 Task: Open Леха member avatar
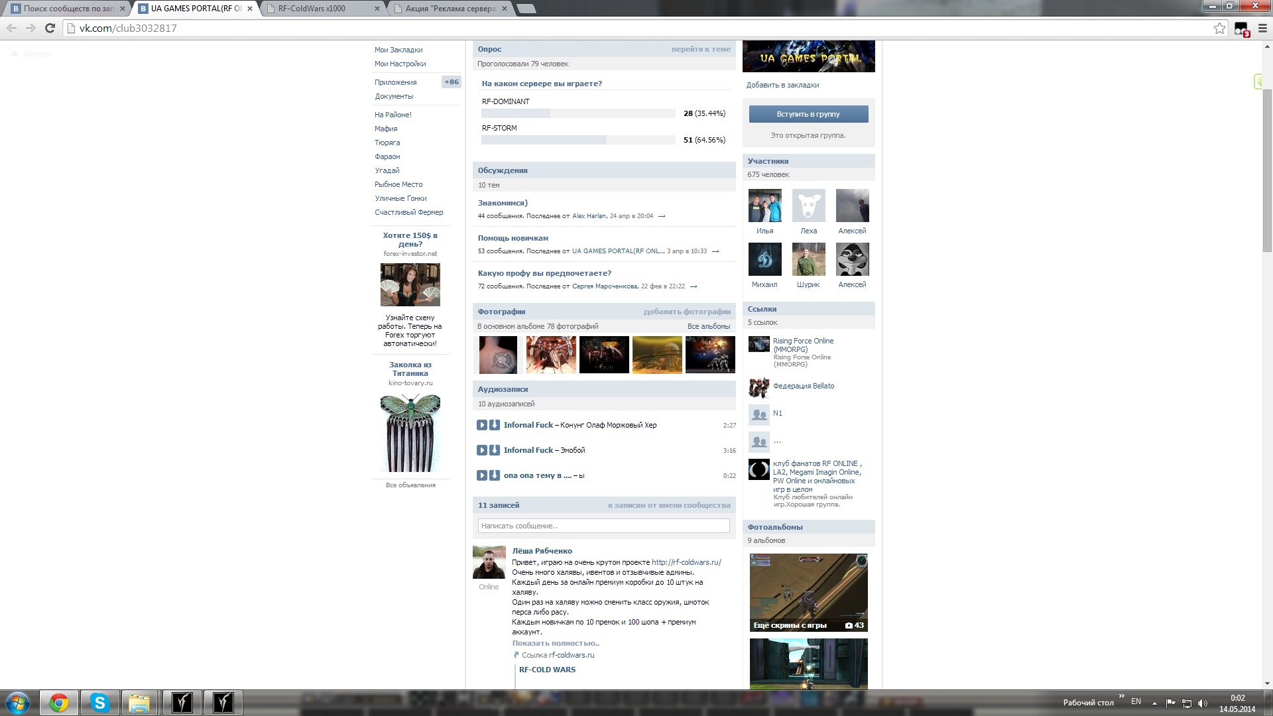pos(809,206)
